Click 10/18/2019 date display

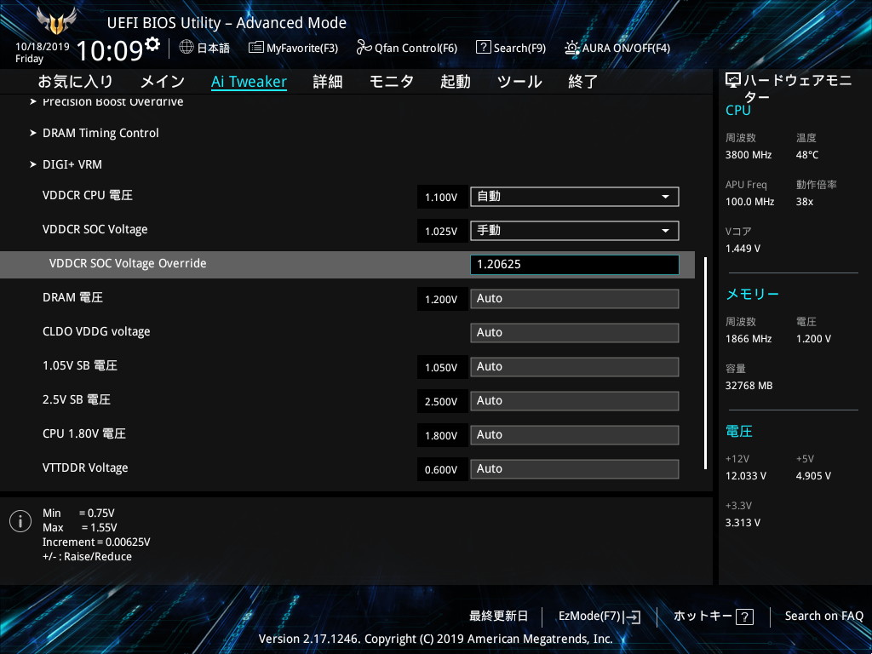[x=43, y=47]
